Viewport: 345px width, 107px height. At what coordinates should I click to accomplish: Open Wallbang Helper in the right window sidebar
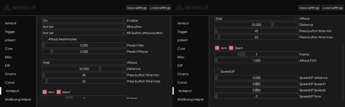coord(191,99)
